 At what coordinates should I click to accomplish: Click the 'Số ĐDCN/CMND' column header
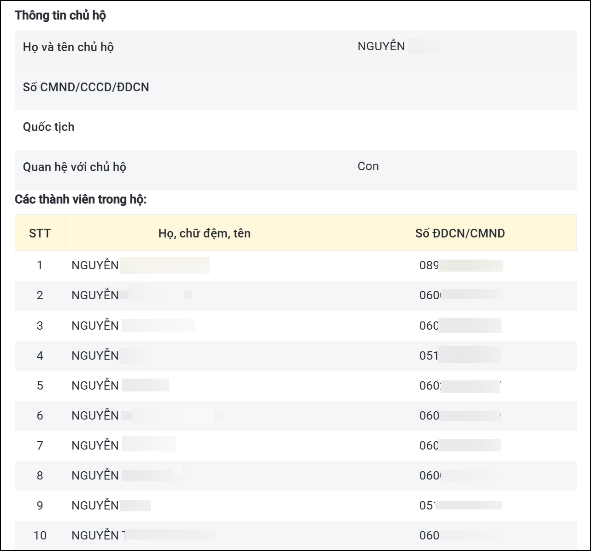click(x=460, y=233)
